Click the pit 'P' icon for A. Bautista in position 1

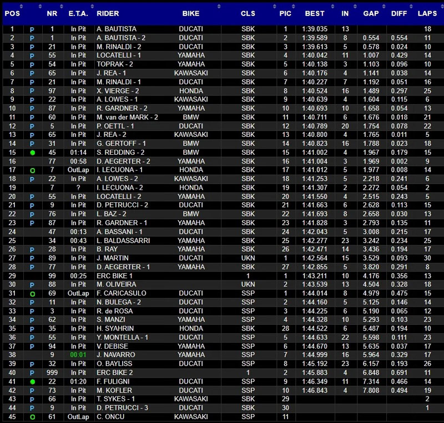pos(32,29)
